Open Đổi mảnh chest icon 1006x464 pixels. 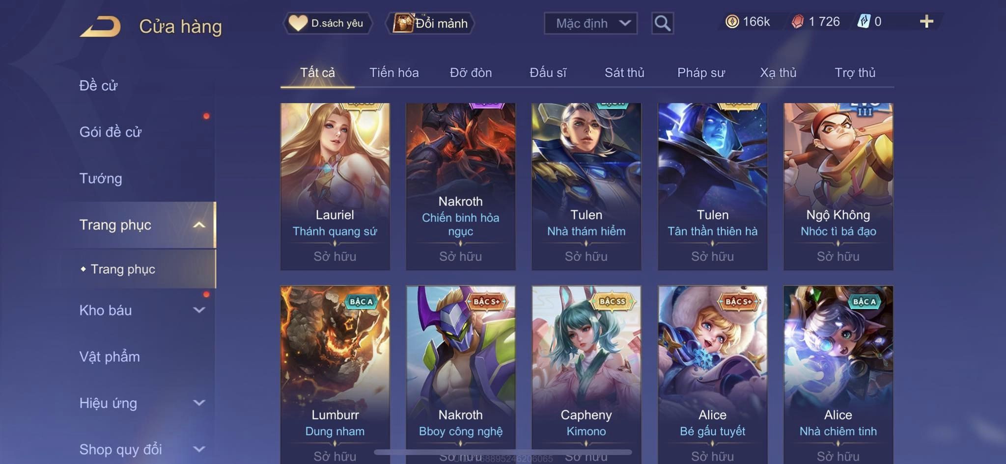click(x=403, y=23)
